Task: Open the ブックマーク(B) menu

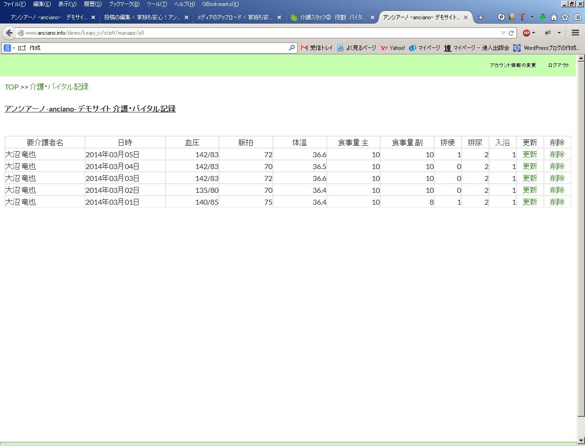Action: [x=124, y=4]
